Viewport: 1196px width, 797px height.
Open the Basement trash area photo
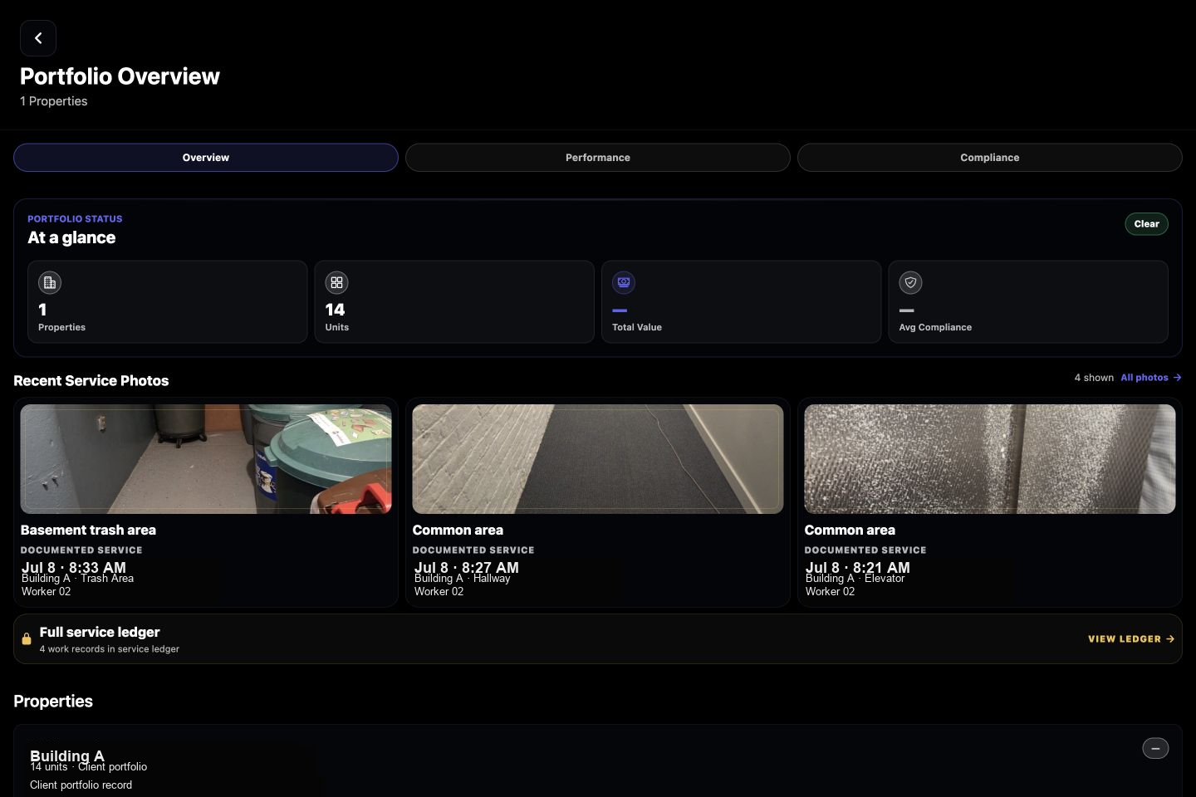pyautogui.click(x=206, y=459)
